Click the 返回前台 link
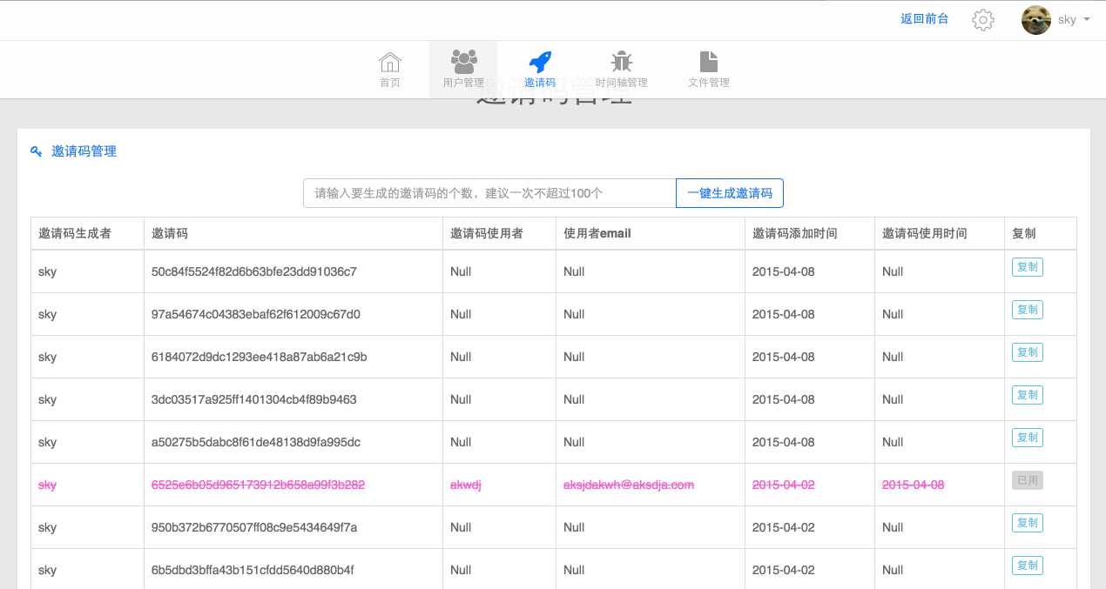 pos(925,19)
